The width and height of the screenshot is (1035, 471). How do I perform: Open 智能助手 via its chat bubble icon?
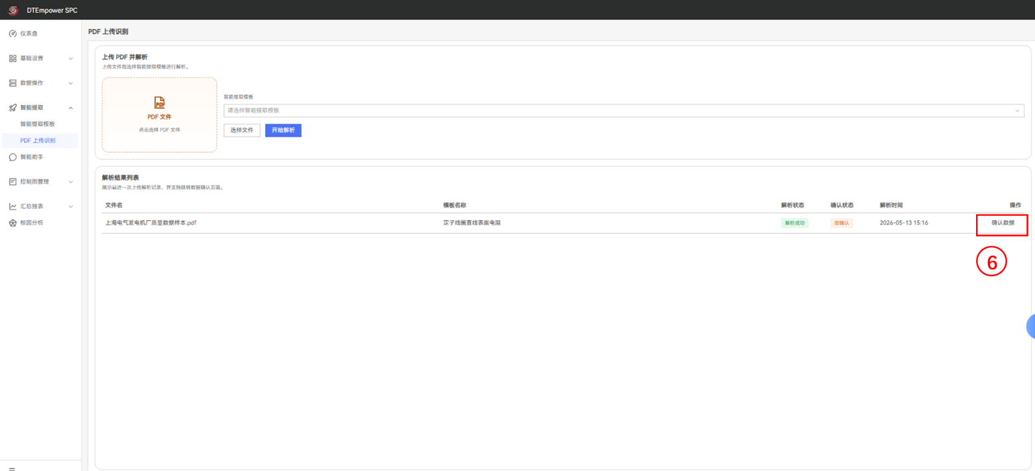pos(13,157)
